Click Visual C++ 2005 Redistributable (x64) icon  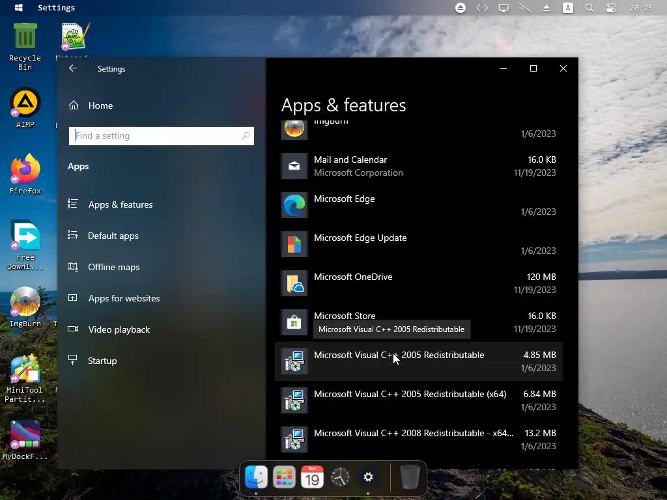pyautogui.click(x=294, y=400)
